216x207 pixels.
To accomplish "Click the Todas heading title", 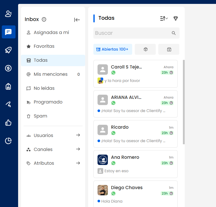I will pos(106,18).
